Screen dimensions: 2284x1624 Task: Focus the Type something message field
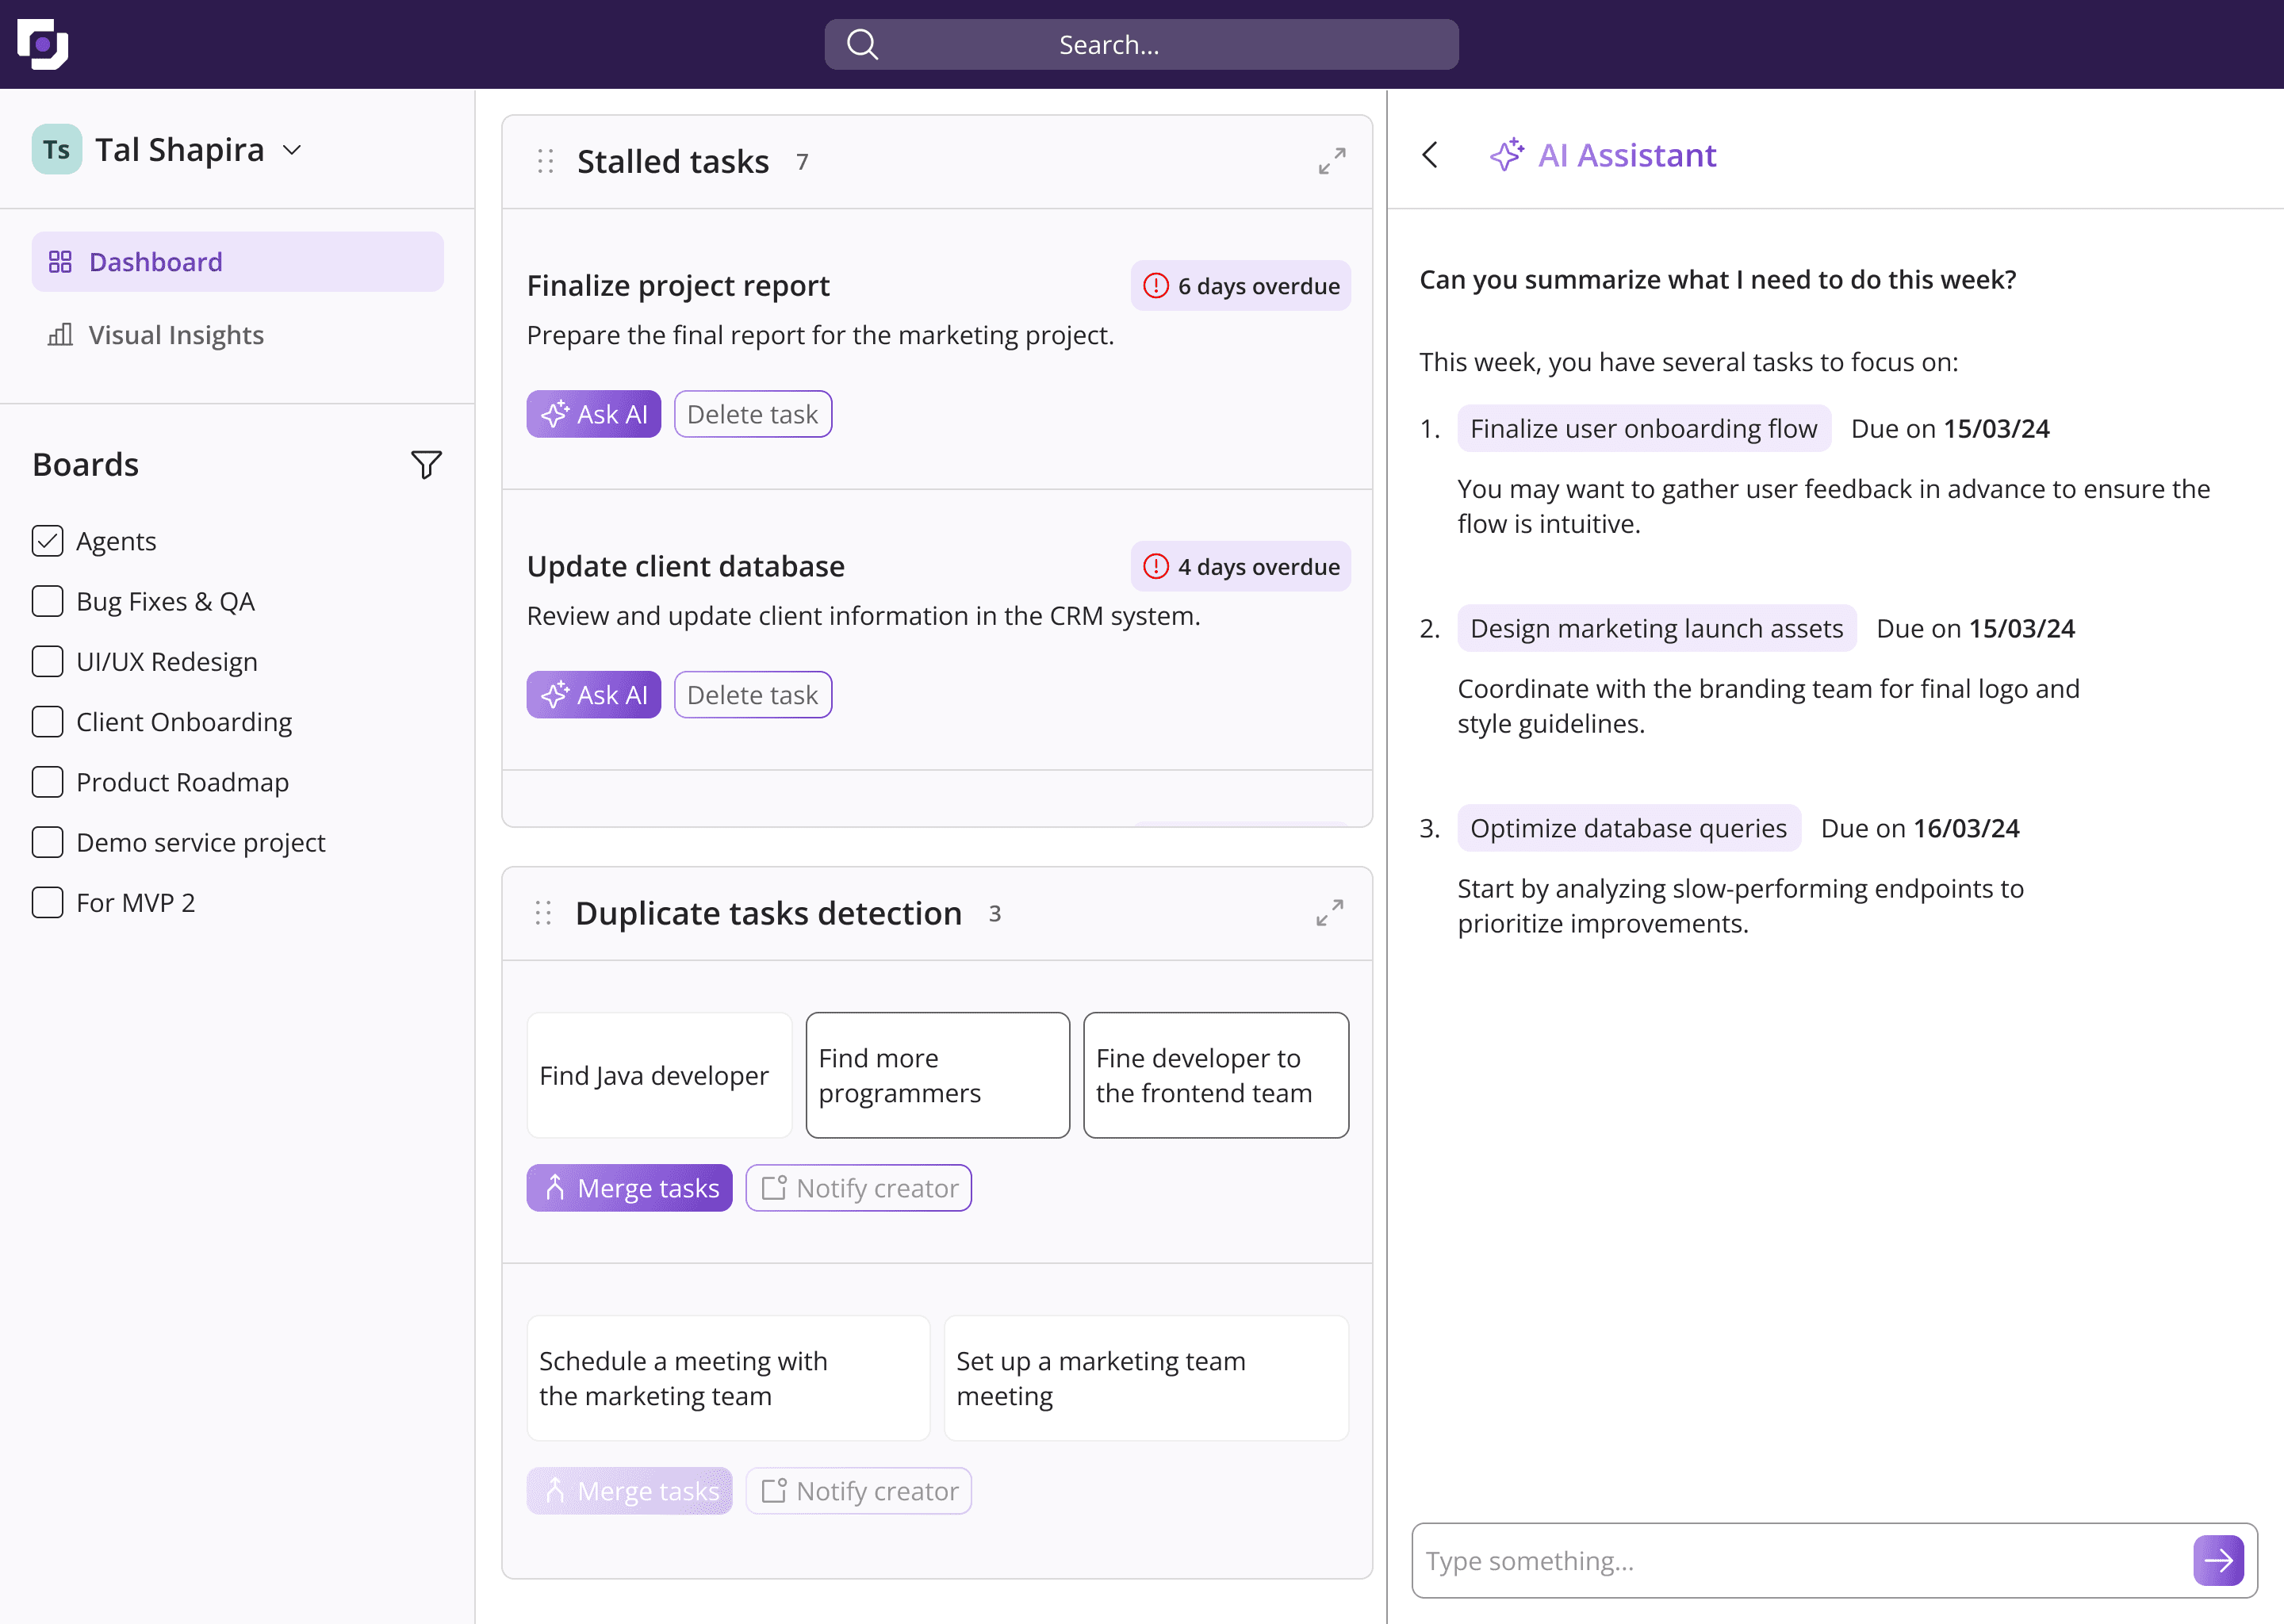[1795, 1560]
